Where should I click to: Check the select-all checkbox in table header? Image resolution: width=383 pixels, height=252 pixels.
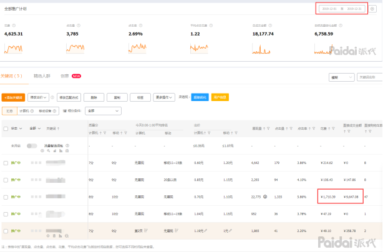[x=6, y=128]
